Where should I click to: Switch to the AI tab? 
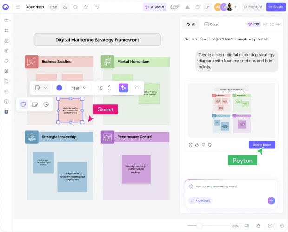click(x=190, y=24)
